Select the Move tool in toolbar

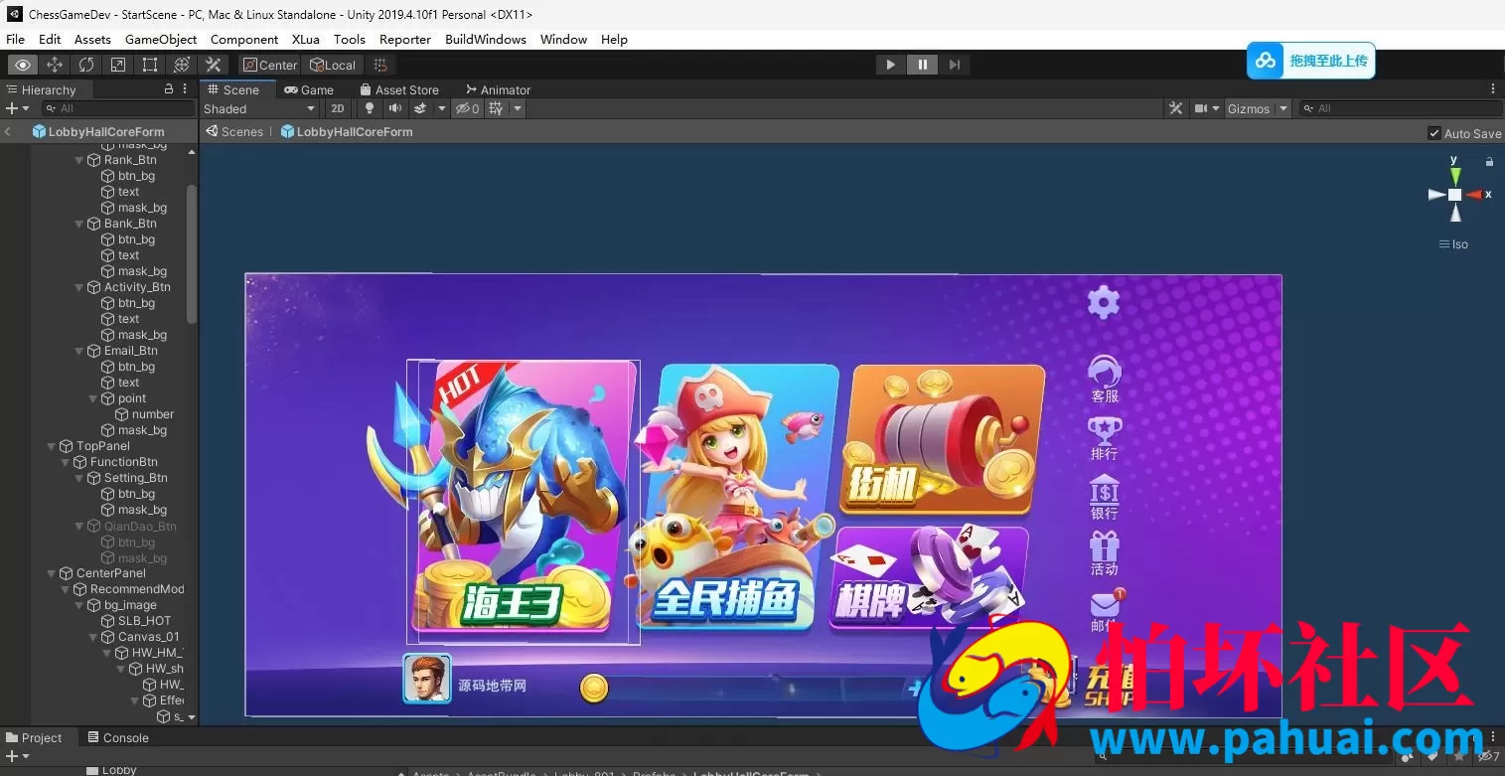click(x=55, y=65)
